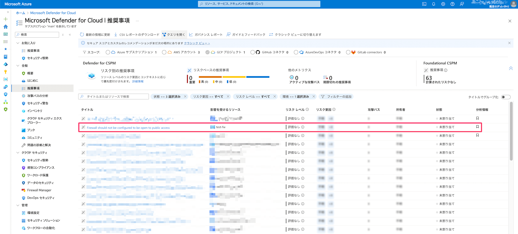The height and width of the screenshot is (234, 518).
Task: Go to Azure home icon in left rail
Action: pyautogui.click(x=6, y=27)
